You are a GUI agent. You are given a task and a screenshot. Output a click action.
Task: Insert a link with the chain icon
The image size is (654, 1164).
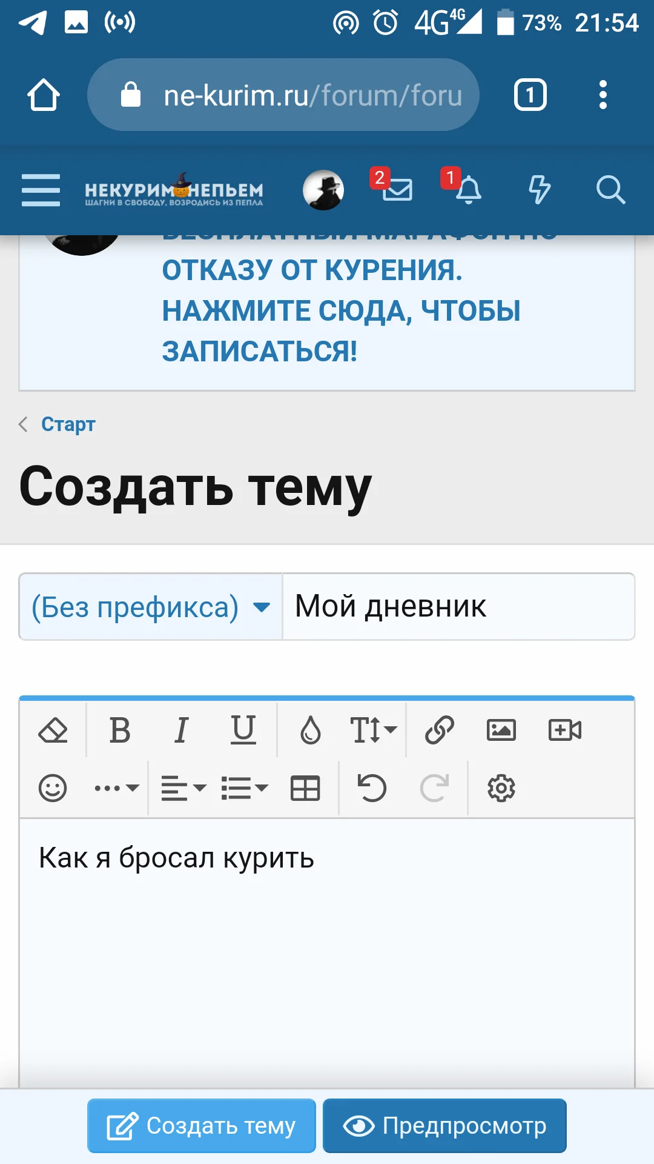coord(440,730)
